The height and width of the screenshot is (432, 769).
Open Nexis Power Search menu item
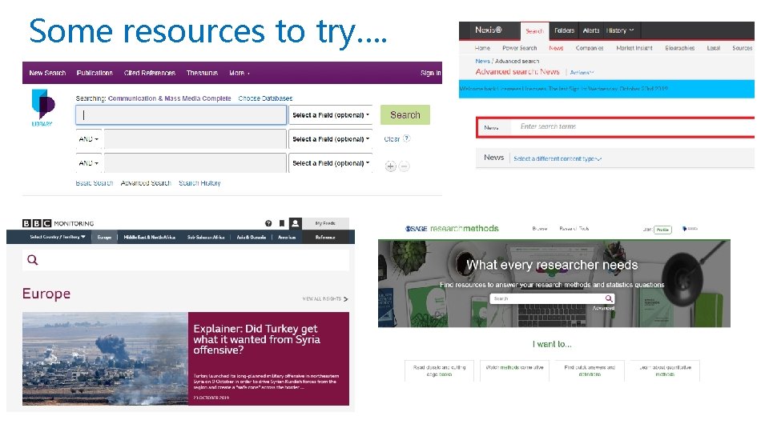519,48
